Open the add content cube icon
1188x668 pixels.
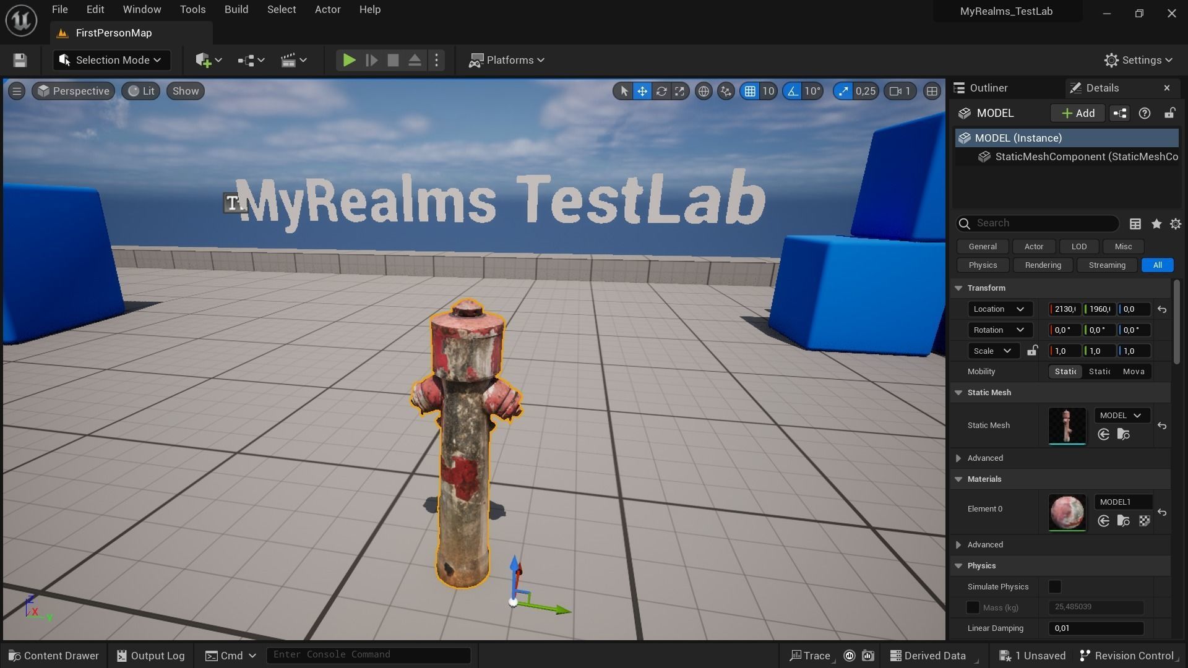(x=209, y=60)
